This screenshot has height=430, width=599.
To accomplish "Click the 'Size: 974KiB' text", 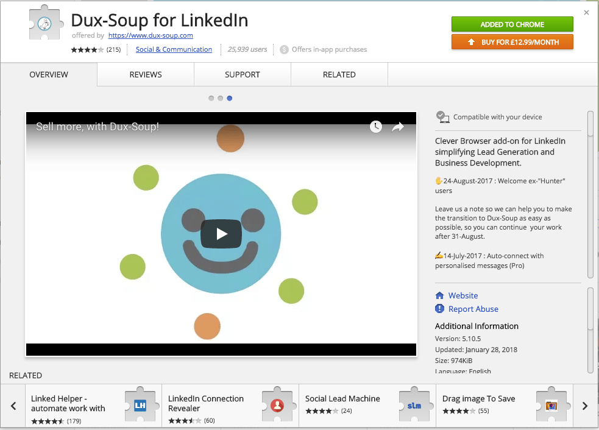I will pos(453,361).
